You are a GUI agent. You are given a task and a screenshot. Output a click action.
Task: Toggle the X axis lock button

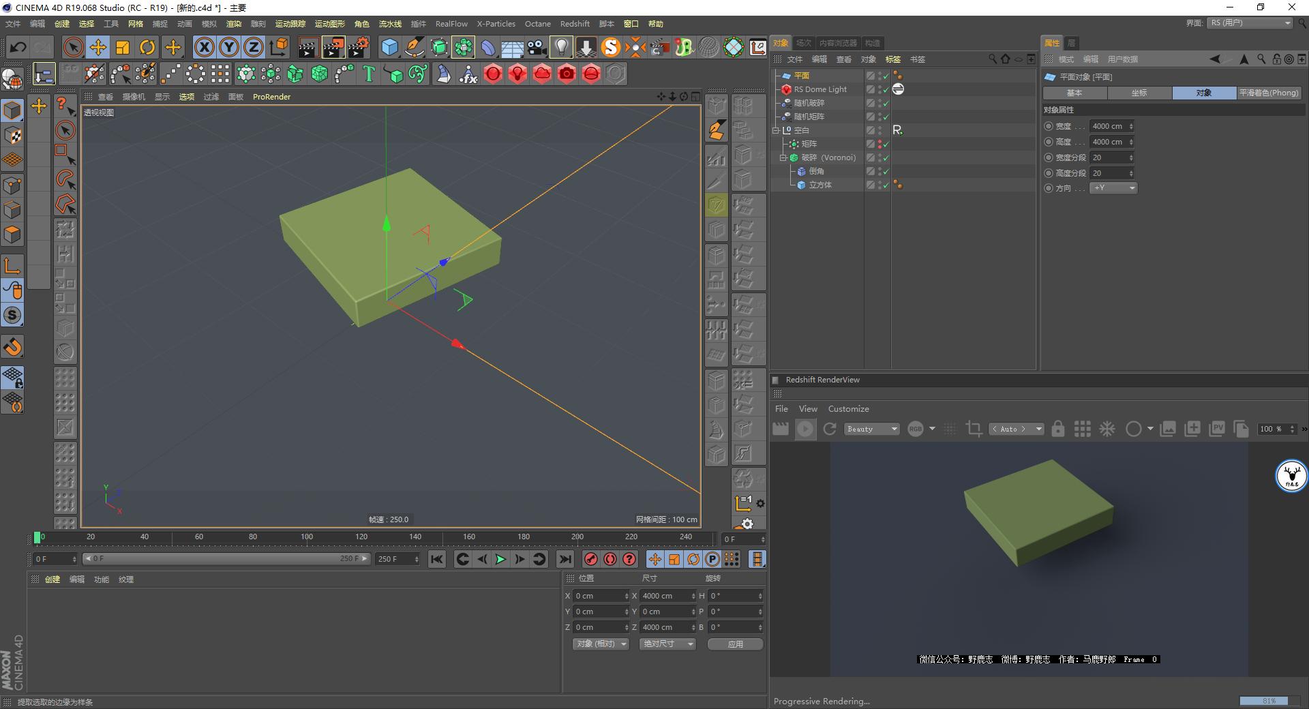205,47
